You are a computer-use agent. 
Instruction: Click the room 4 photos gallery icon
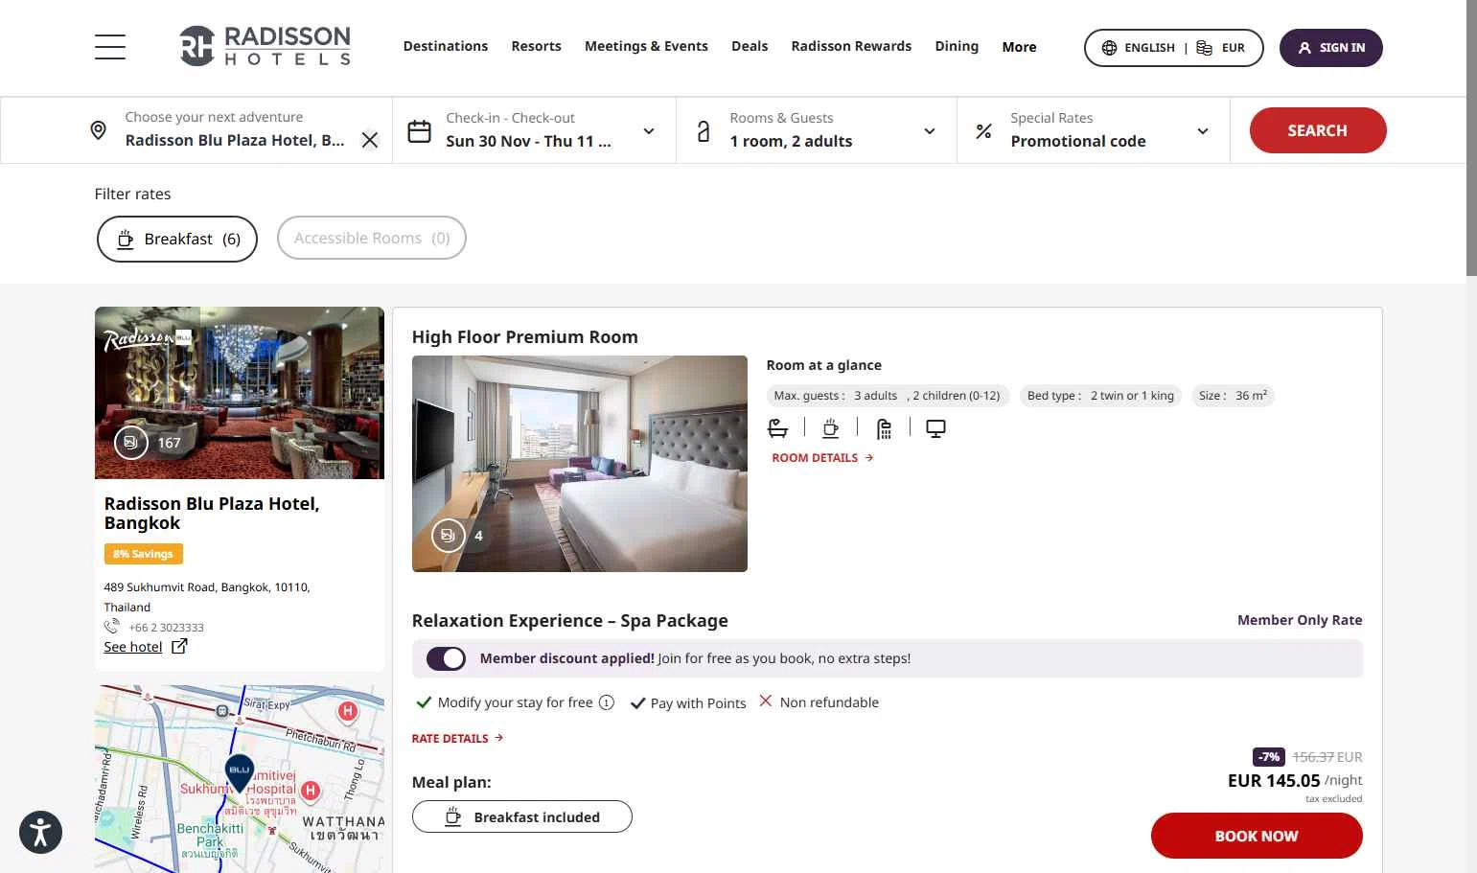click(x=448, y=536)
